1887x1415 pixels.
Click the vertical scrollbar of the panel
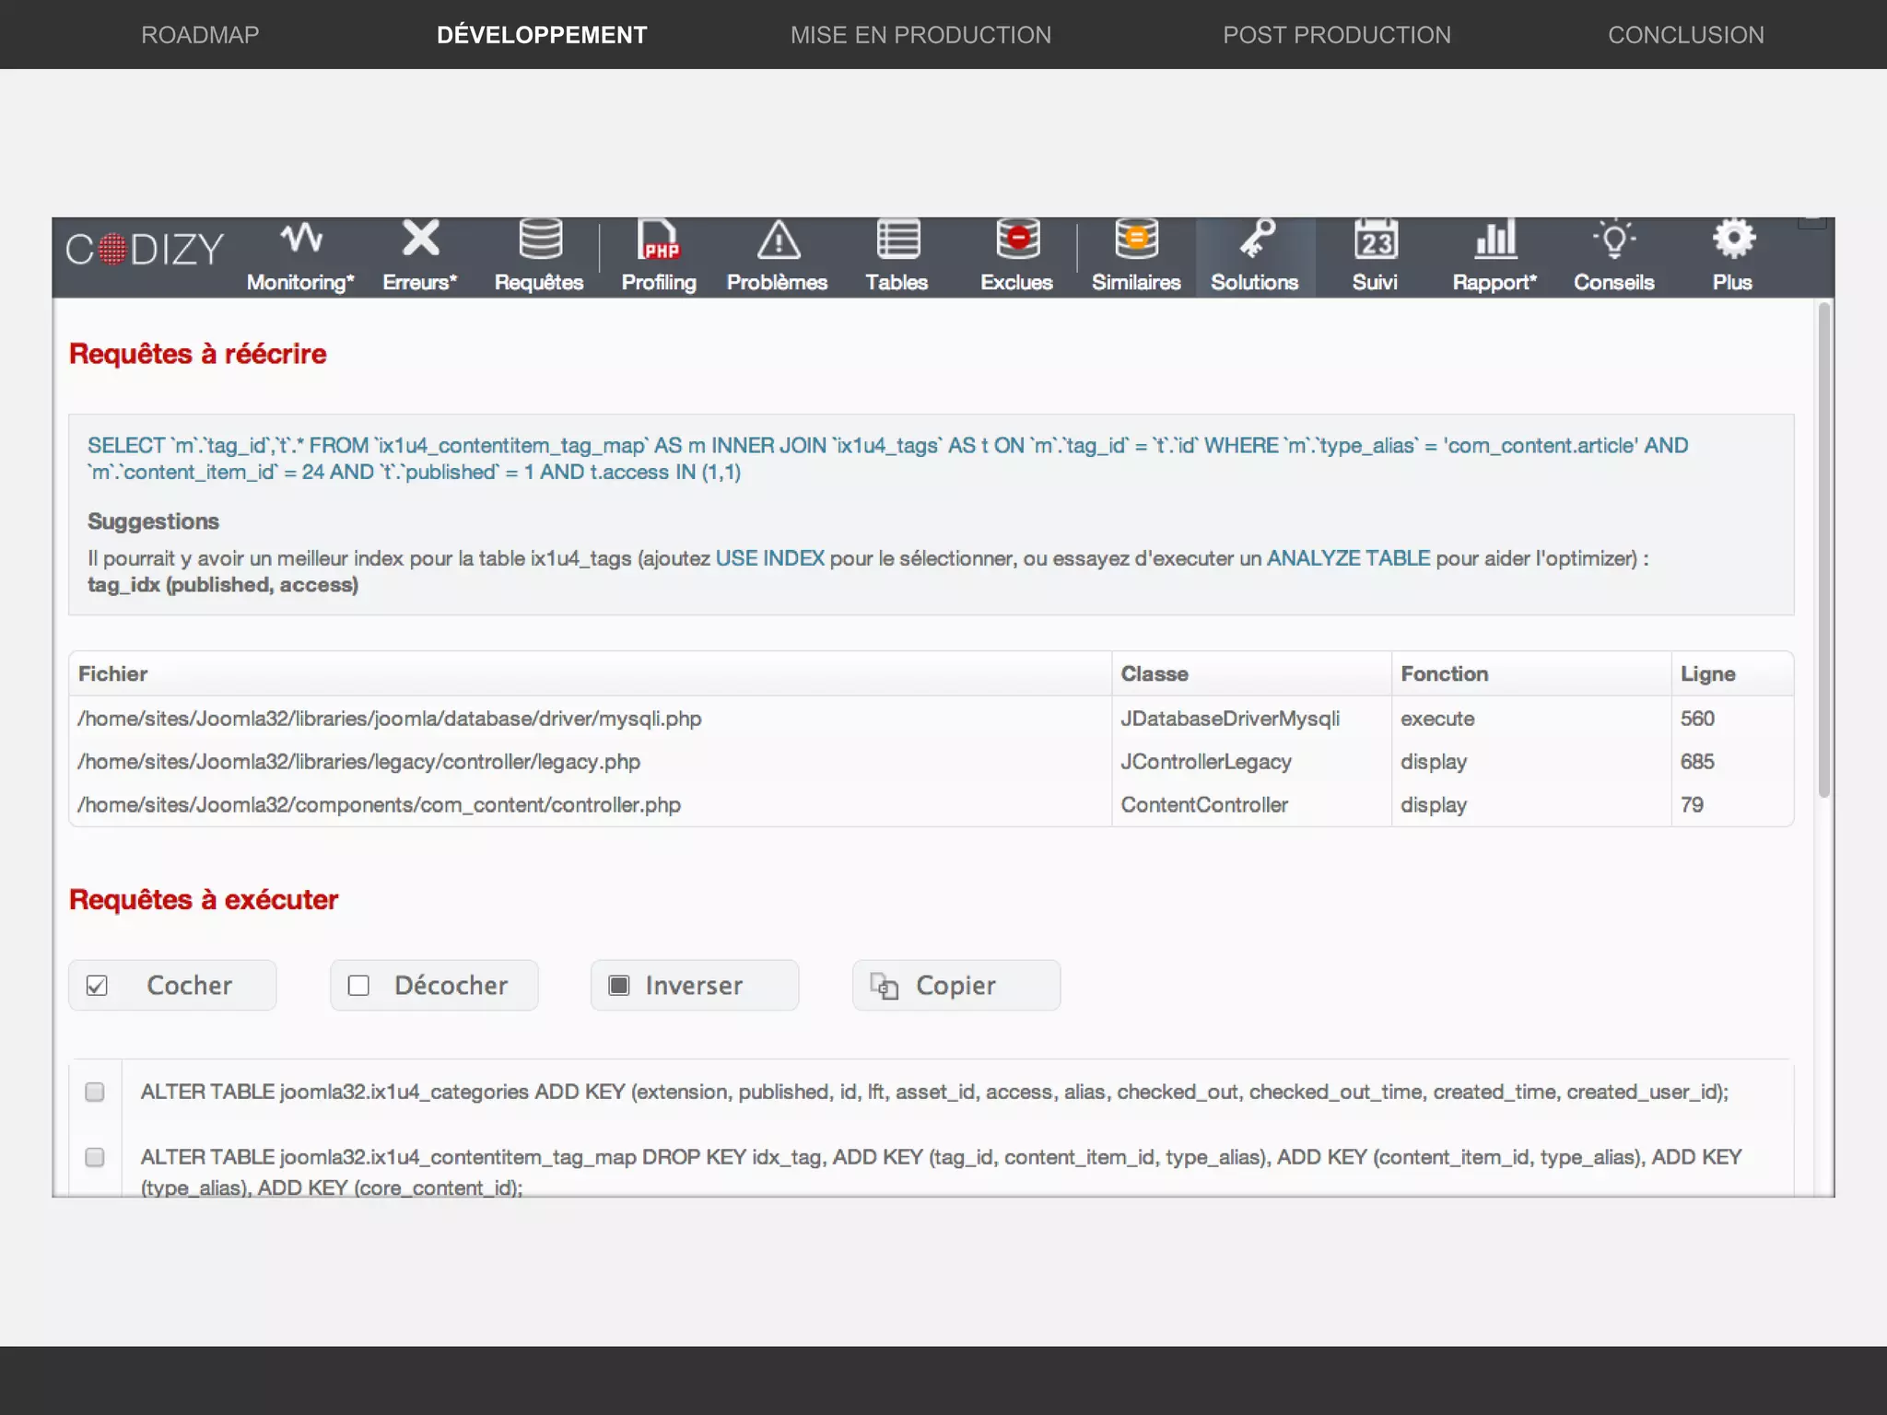coord(1824,549)
